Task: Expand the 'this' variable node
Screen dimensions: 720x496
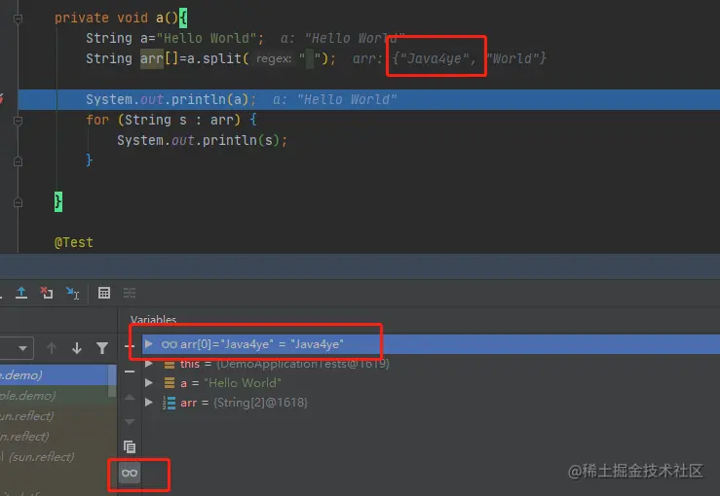Action: [x=149, y=364]
